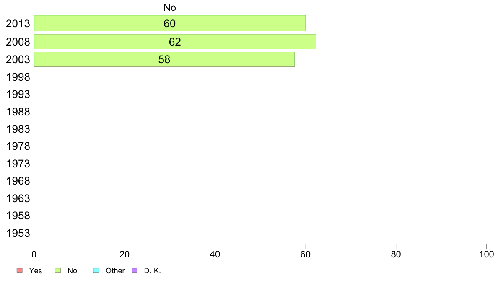Click the Yes legend text
This screenshot has width=498, height=308.
pos(35,271)
